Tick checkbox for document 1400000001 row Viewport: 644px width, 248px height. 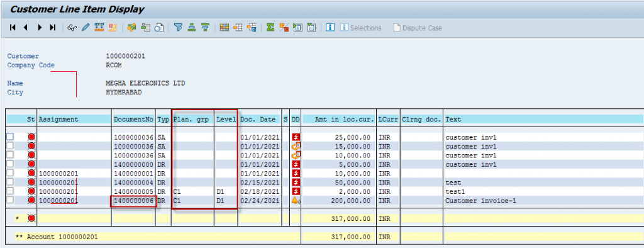10,172
